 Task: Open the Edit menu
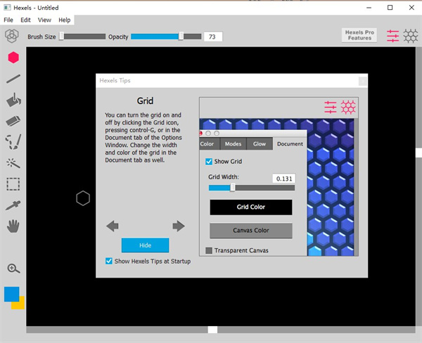tap(25, 20)
